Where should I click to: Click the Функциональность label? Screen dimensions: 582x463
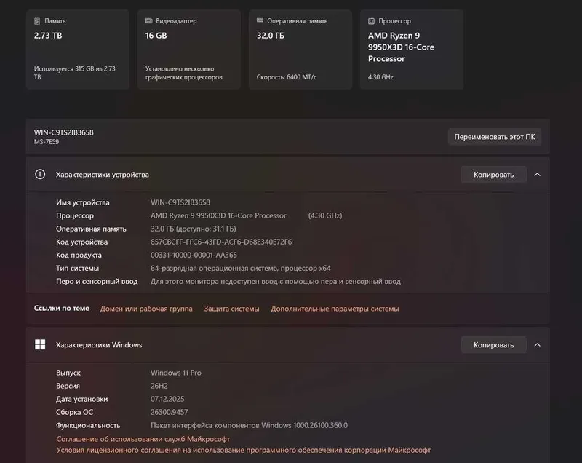pos(88,425)
